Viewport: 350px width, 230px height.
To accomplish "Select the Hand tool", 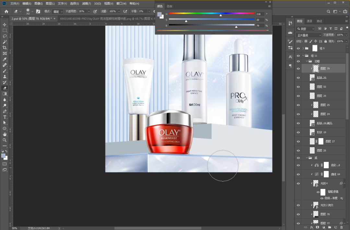I will 5,134.
